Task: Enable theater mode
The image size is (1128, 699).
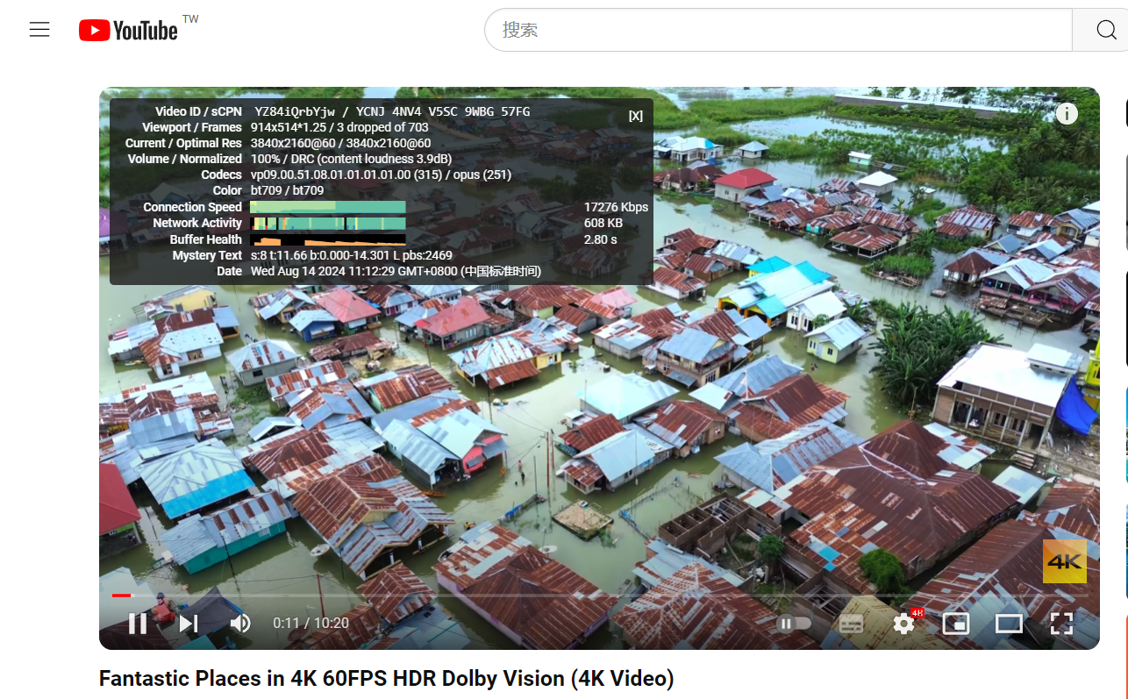Action: pos(1009,624)
